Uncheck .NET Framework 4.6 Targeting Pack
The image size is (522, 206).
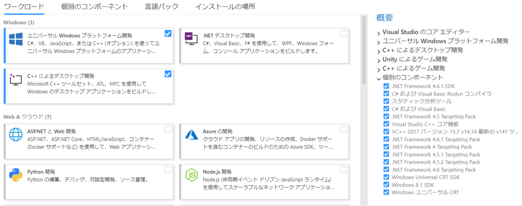coord(386,169)
